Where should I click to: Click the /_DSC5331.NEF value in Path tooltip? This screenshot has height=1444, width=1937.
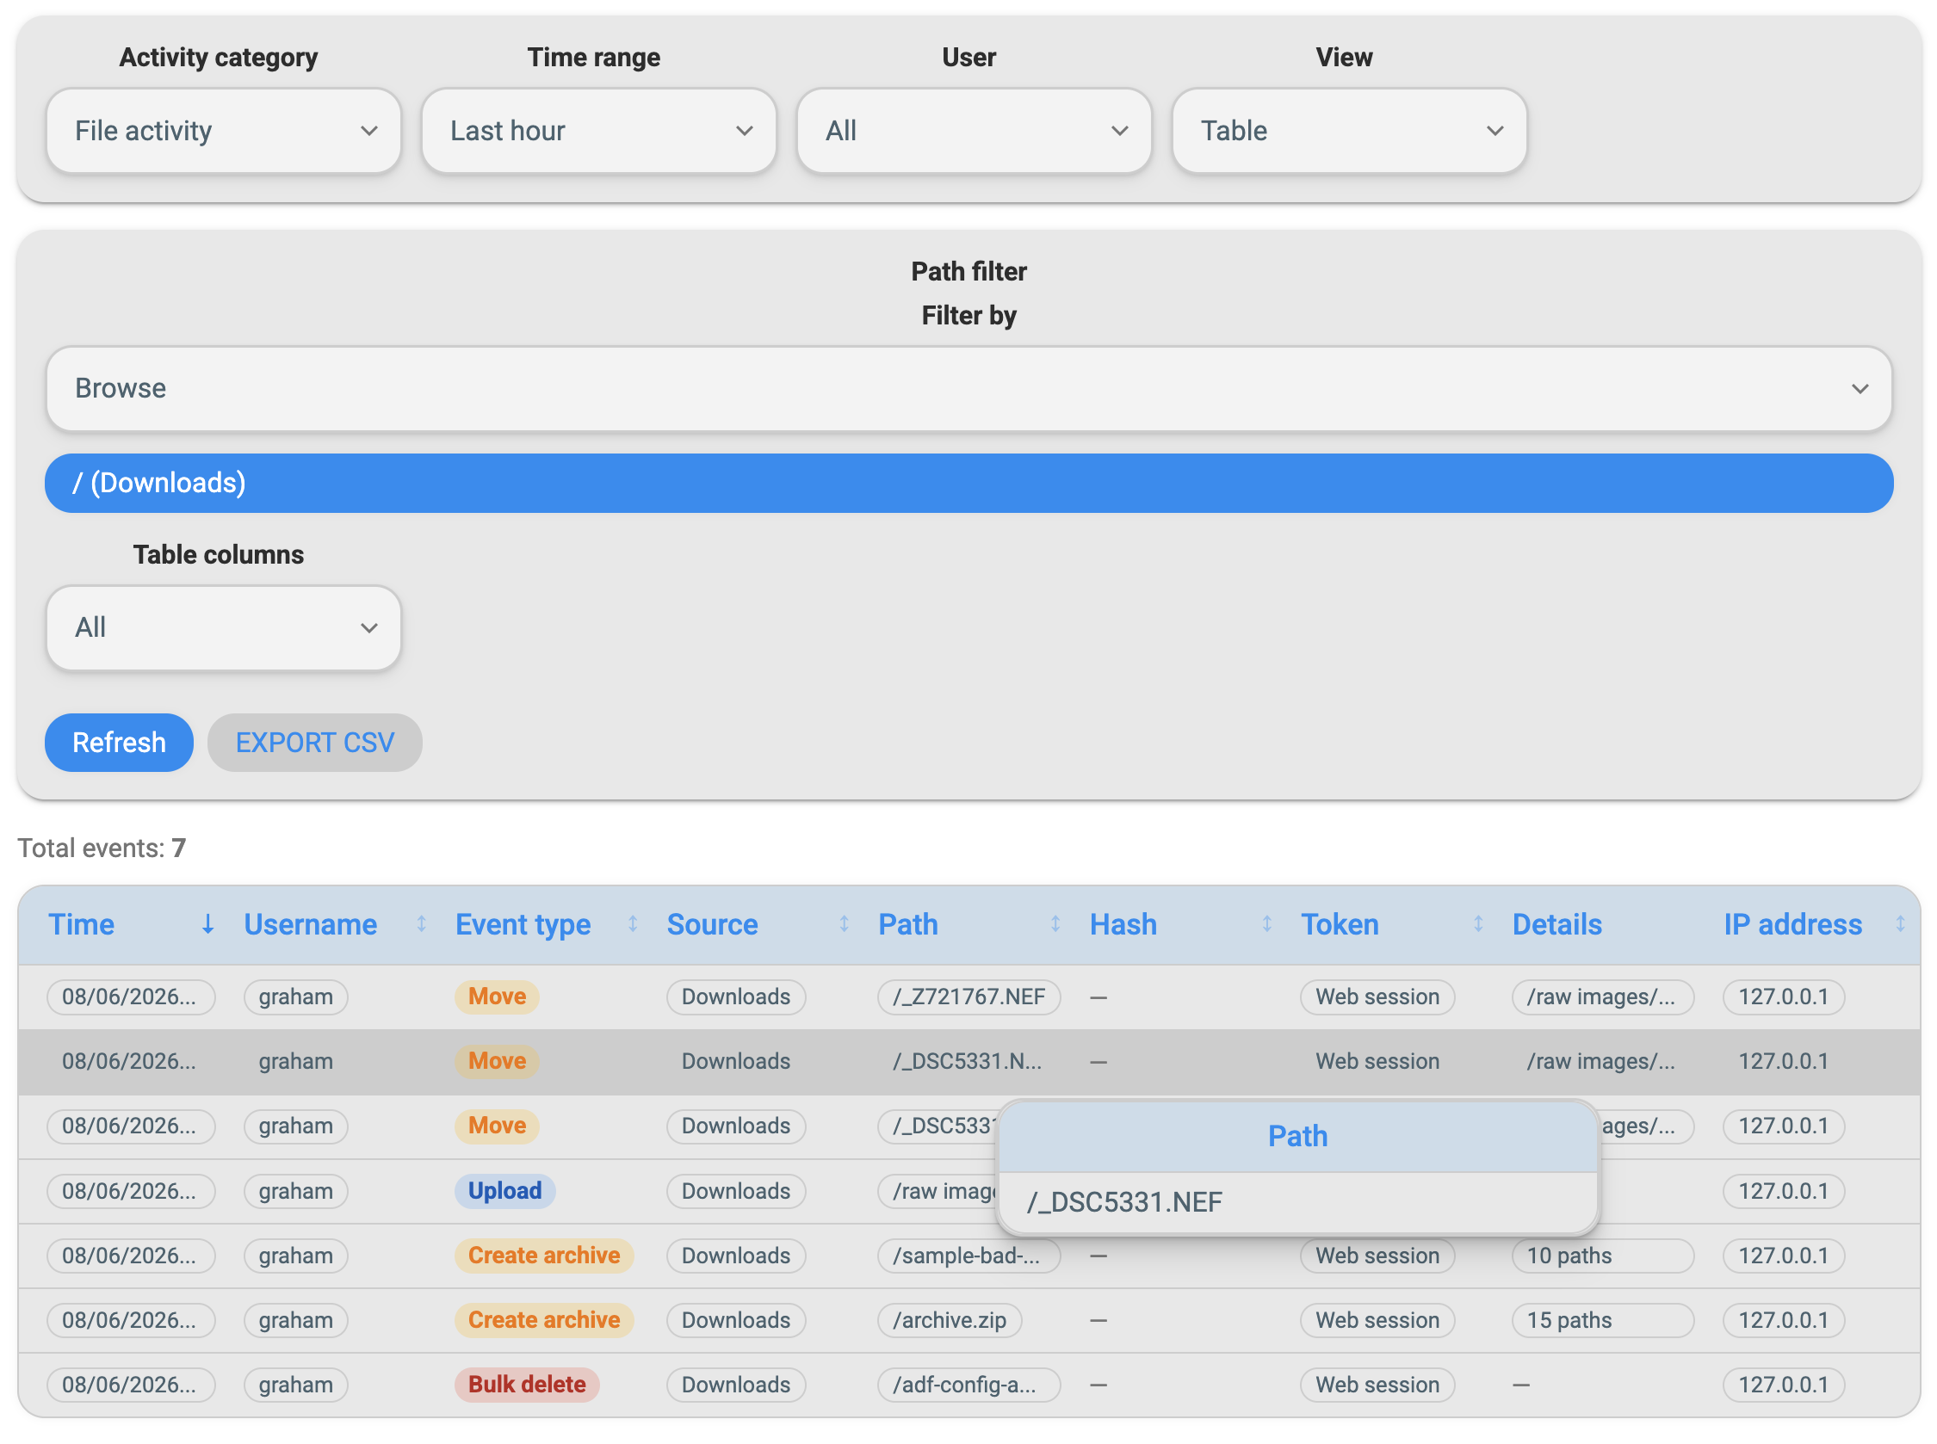point(1123,1202)
